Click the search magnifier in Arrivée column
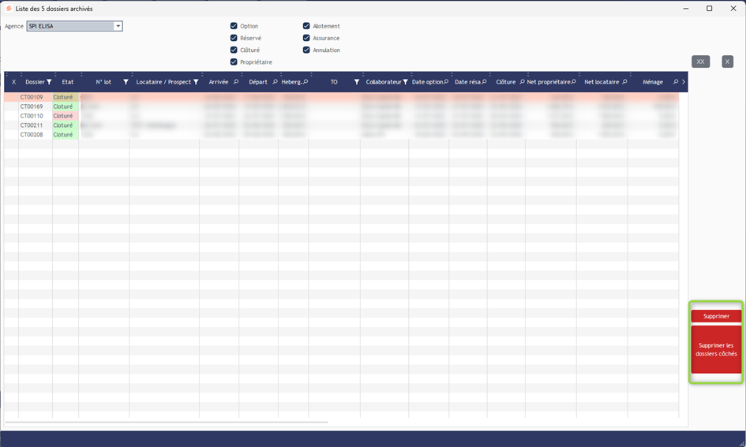The height and width of the screenshot is (447, 746). (x=235, y=82)
